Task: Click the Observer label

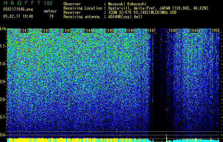Action: pos(72,4)
